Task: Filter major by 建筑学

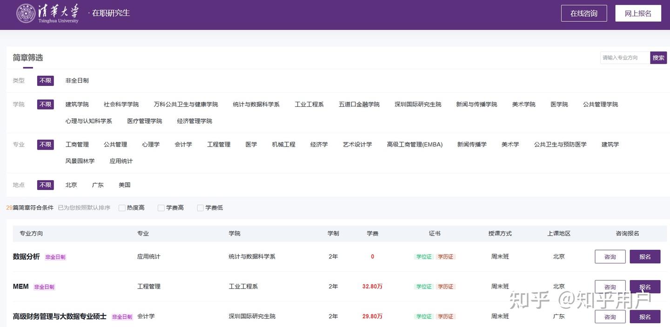Action: tap(610, 144)
